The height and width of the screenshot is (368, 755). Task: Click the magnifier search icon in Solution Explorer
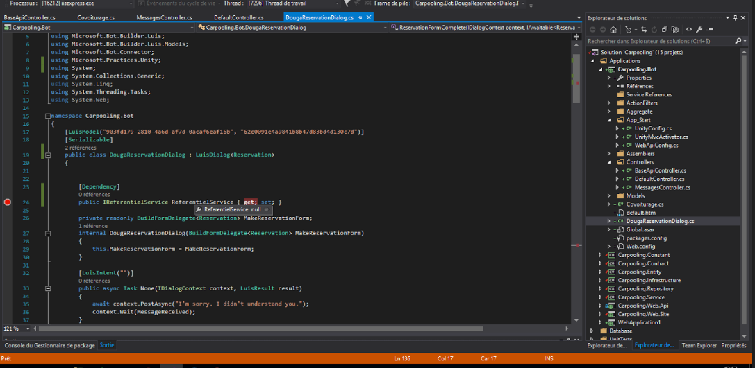coord(738,42)
